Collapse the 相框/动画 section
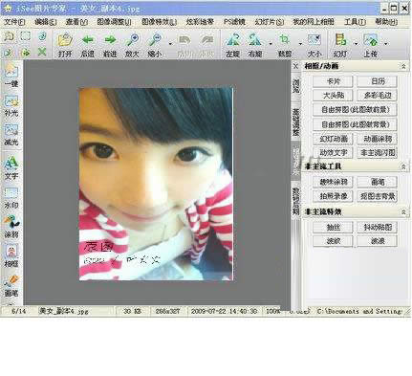Viewport: 412px width, 376px height. click(x=403, y=66)
